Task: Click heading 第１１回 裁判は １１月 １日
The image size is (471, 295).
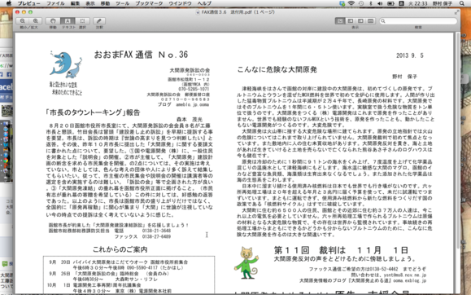Action: coord(341,250)
